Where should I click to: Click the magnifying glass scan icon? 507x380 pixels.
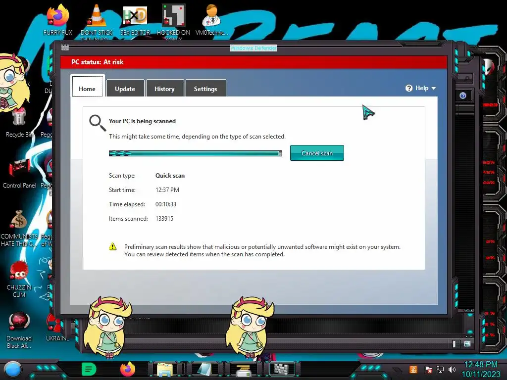[x=98, y=123]
